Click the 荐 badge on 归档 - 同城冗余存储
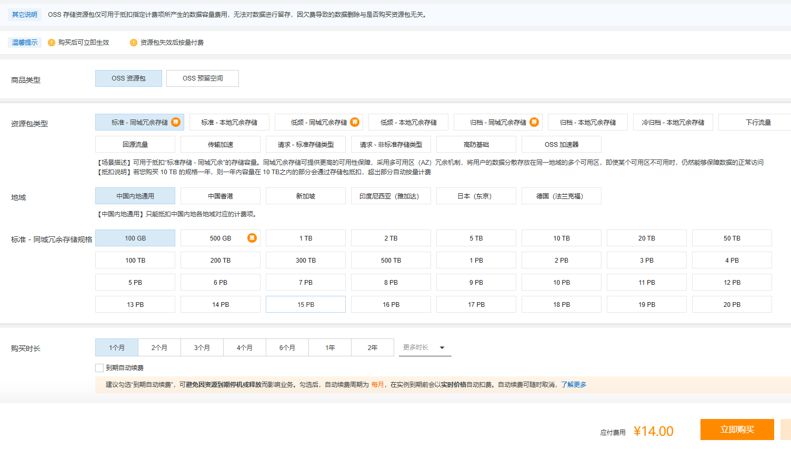791x449 pixels. (534, 122)
